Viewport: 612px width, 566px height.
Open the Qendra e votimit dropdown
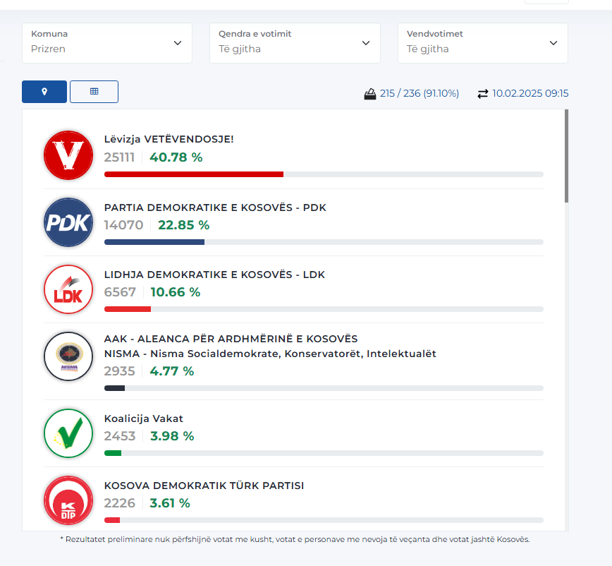(x=295, y=43)
